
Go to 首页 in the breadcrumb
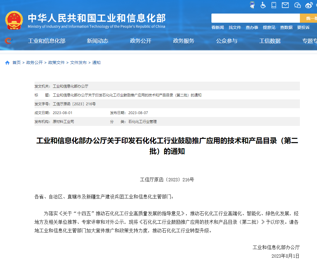tap(17, 63)
